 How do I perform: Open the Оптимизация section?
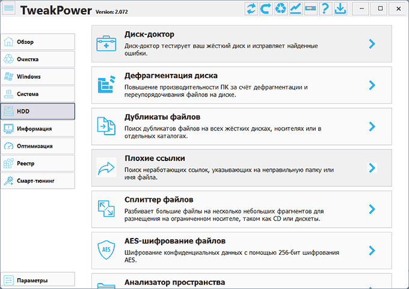point(38,146)
